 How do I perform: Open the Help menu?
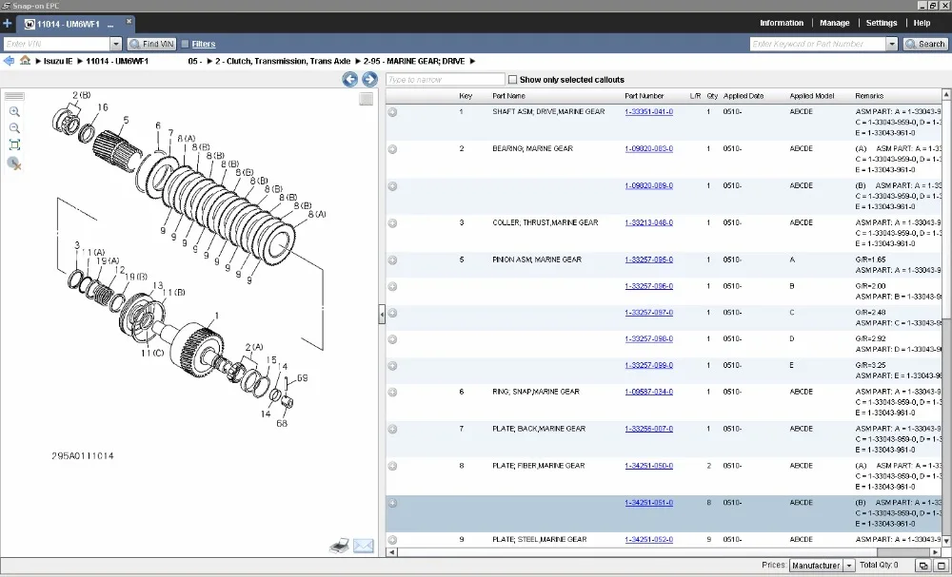tap(922, 23)
